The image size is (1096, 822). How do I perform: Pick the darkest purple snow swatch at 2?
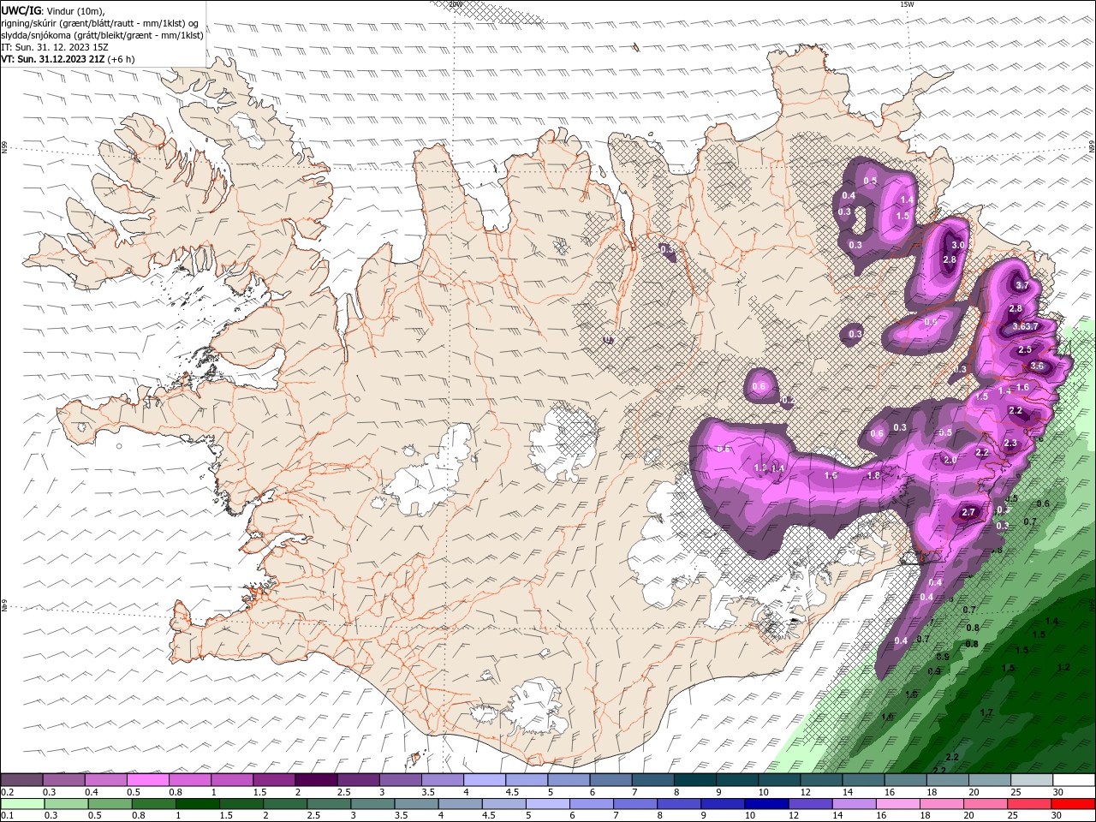tap(316, 780)
